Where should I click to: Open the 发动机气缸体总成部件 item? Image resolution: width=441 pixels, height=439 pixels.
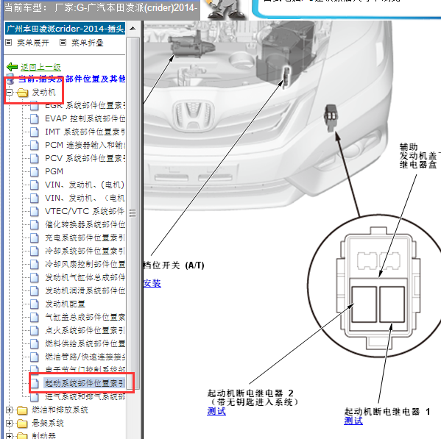tap(85, 277)
